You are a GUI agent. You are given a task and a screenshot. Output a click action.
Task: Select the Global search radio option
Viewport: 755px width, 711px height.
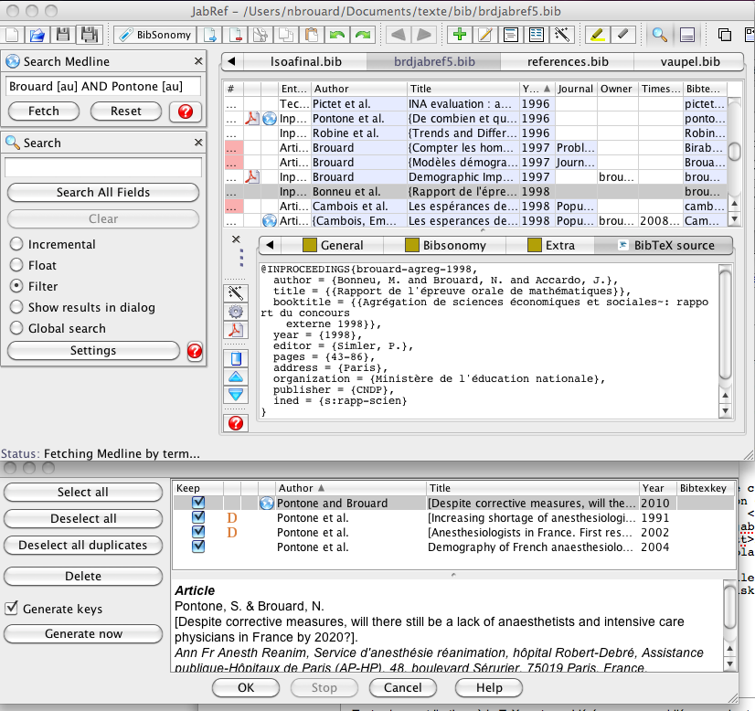coord(16,328)
